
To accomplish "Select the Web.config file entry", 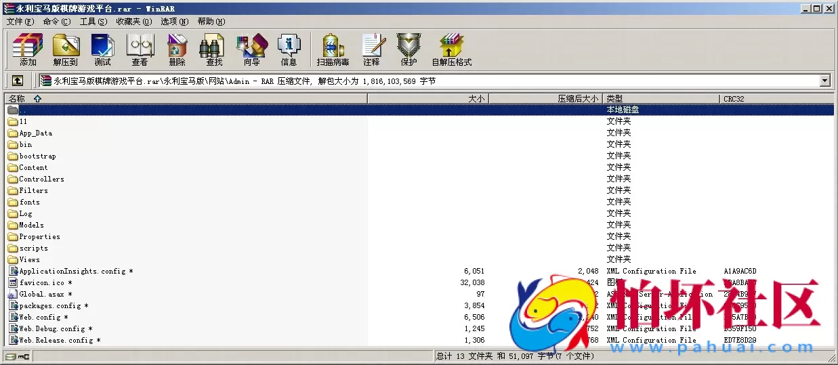I will (39, 318).
